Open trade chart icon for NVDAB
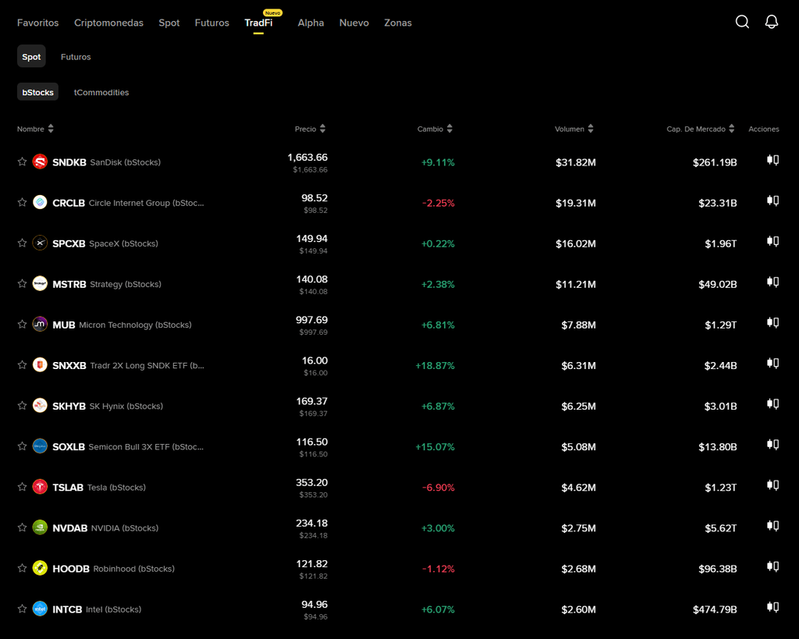 (x=773, y=527)
